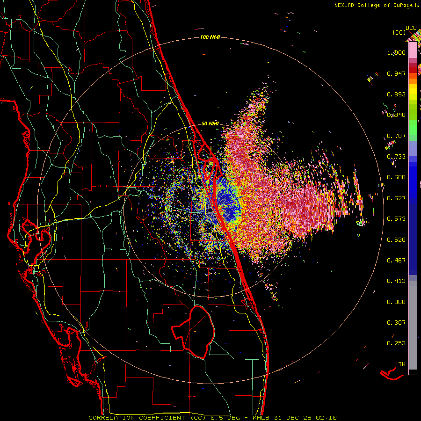
Task: Select the bright green color bar segment
Action: click(413, 128)
